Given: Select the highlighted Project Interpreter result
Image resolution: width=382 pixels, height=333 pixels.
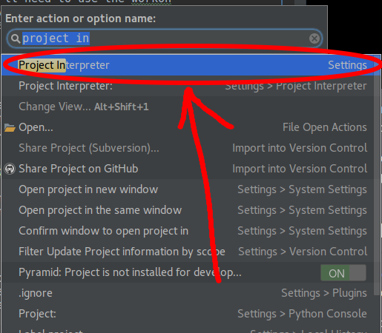Looking at the screenshot, I should (x=189, y=65).
